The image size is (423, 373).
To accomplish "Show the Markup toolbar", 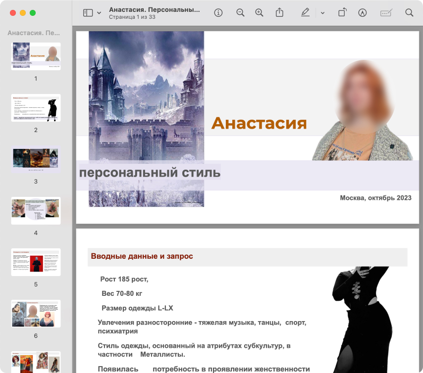I will coord(362,13).
